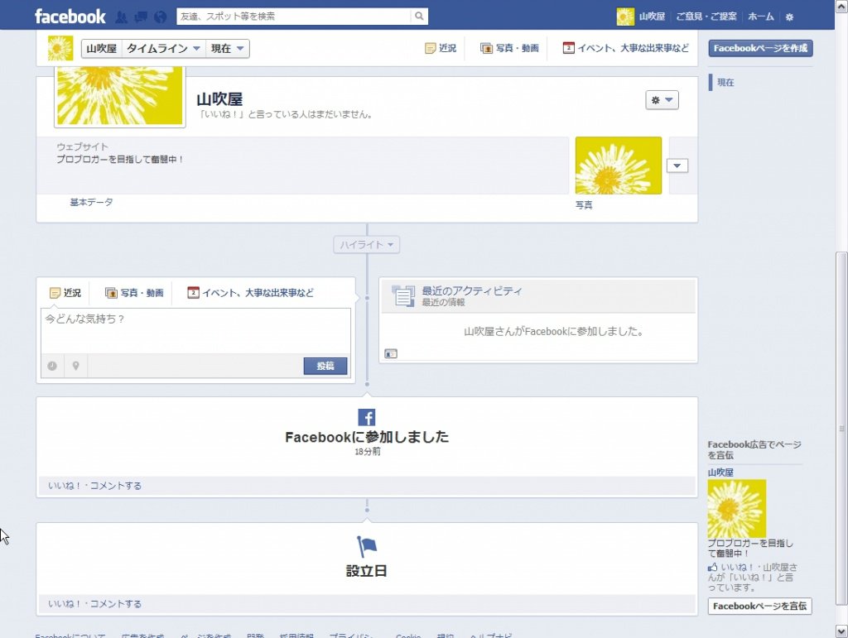
Task: Click the location pin icon in composer
Action: tap(75, 366)
